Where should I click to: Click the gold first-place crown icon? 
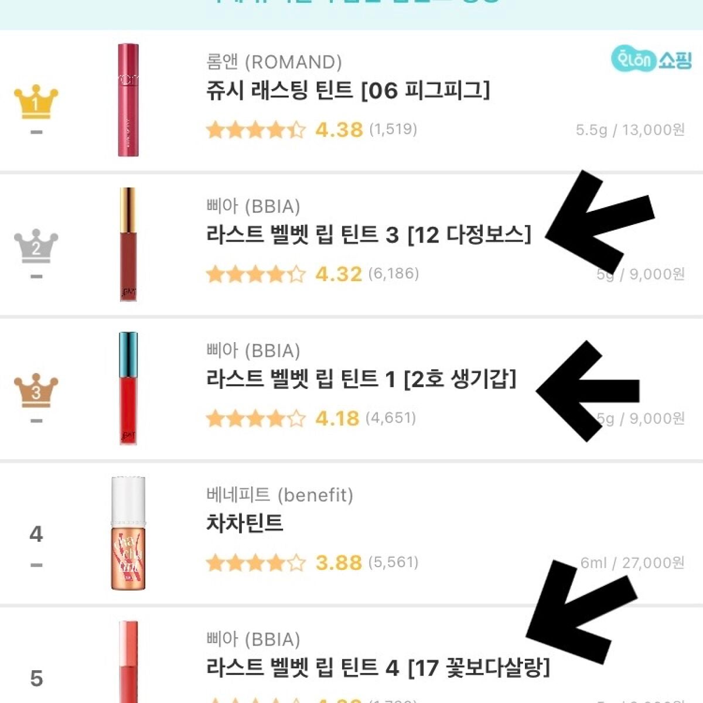[x=36, y=102]
